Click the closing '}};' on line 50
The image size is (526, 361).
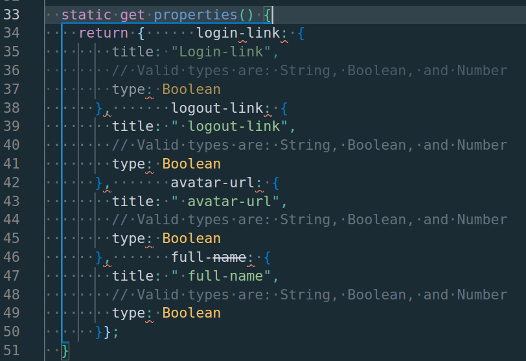tap(107, 332)
